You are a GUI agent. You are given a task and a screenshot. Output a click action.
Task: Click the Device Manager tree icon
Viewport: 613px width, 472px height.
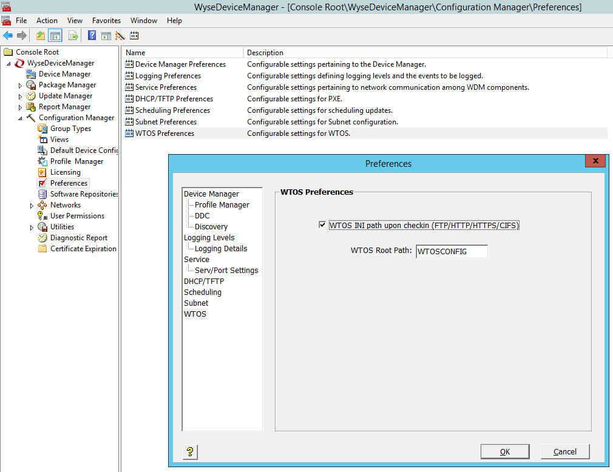[x=31, y=74]
